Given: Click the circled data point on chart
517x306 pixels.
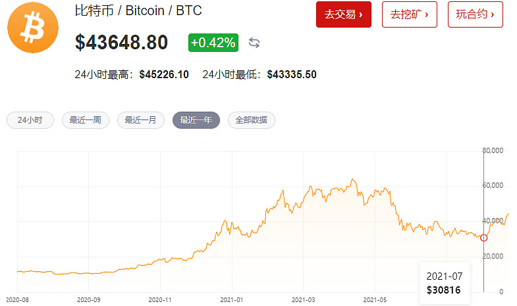Looking at the screenshot, I should click(484, 237).
